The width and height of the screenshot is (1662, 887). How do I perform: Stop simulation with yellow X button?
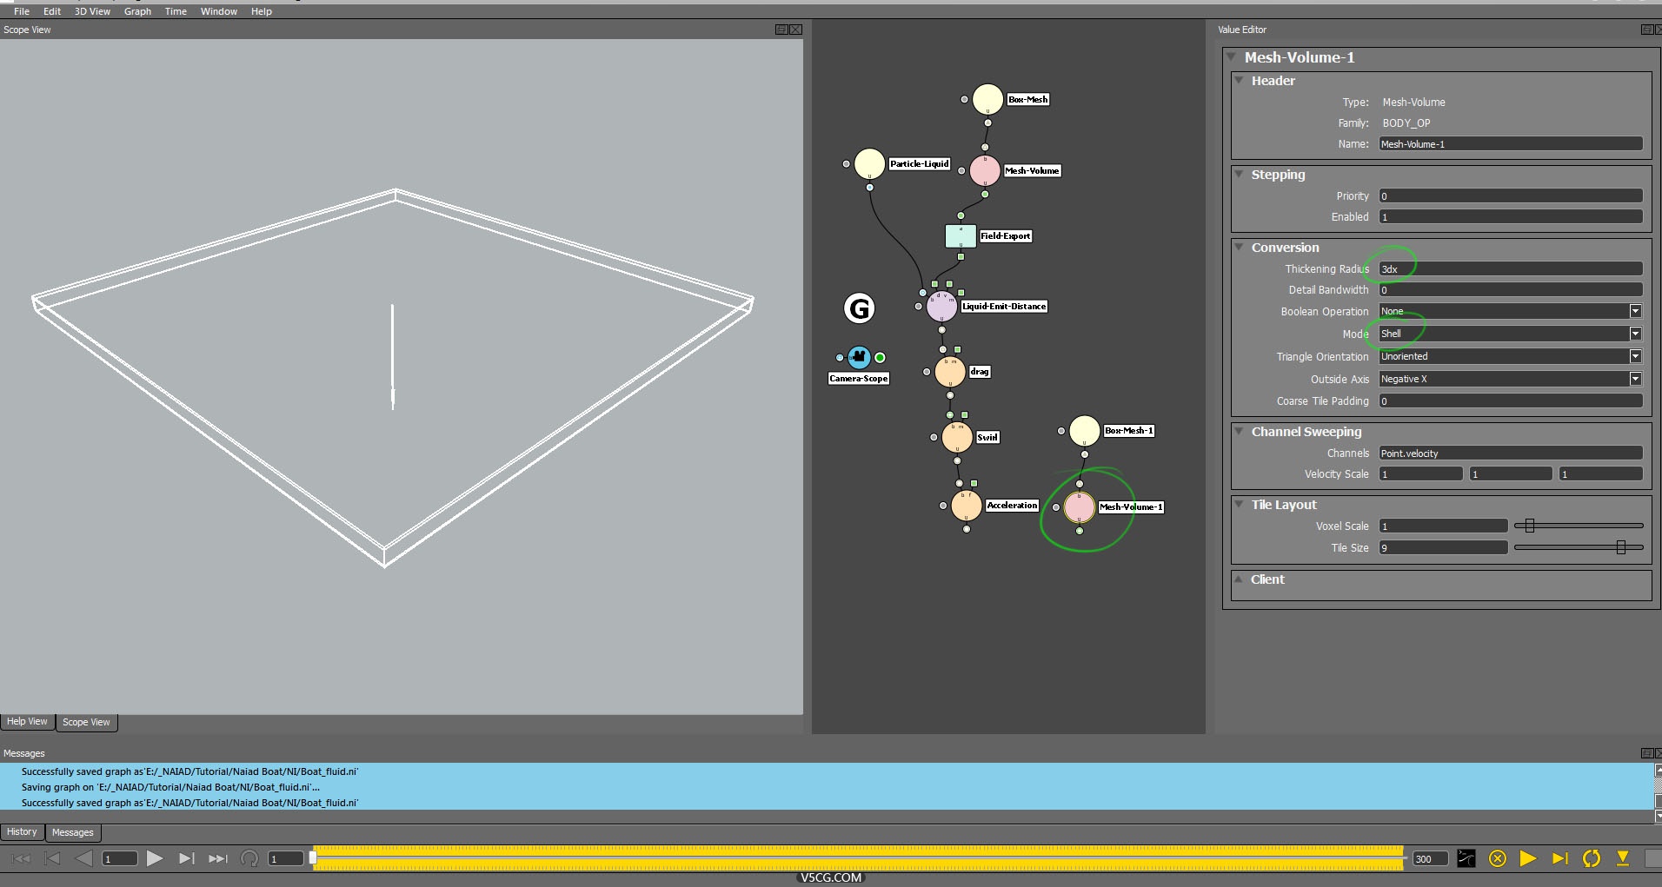tap(1497, 858)
